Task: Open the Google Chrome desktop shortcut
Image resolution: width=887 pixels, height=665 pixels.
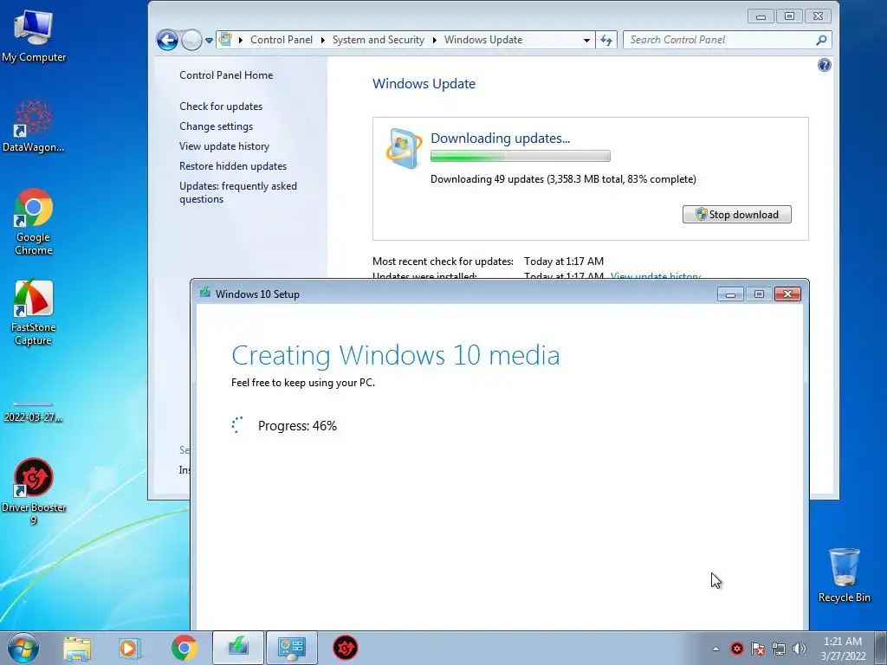Action: pos(34,222)
